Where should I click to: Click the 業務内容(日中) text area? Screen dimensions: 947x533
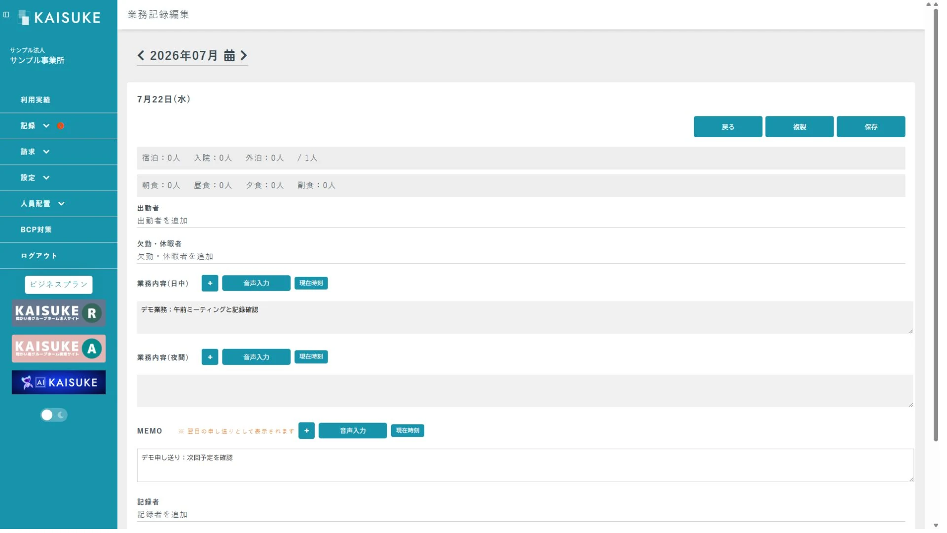525,317
